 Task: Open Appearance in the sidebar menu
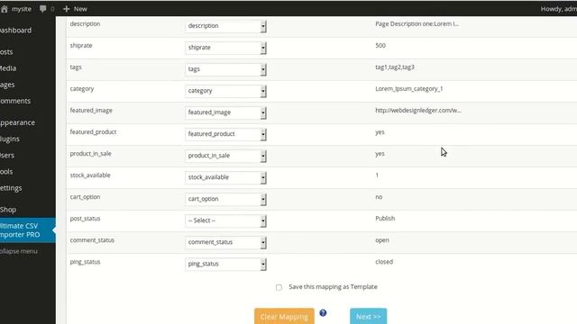pos(17,122)
